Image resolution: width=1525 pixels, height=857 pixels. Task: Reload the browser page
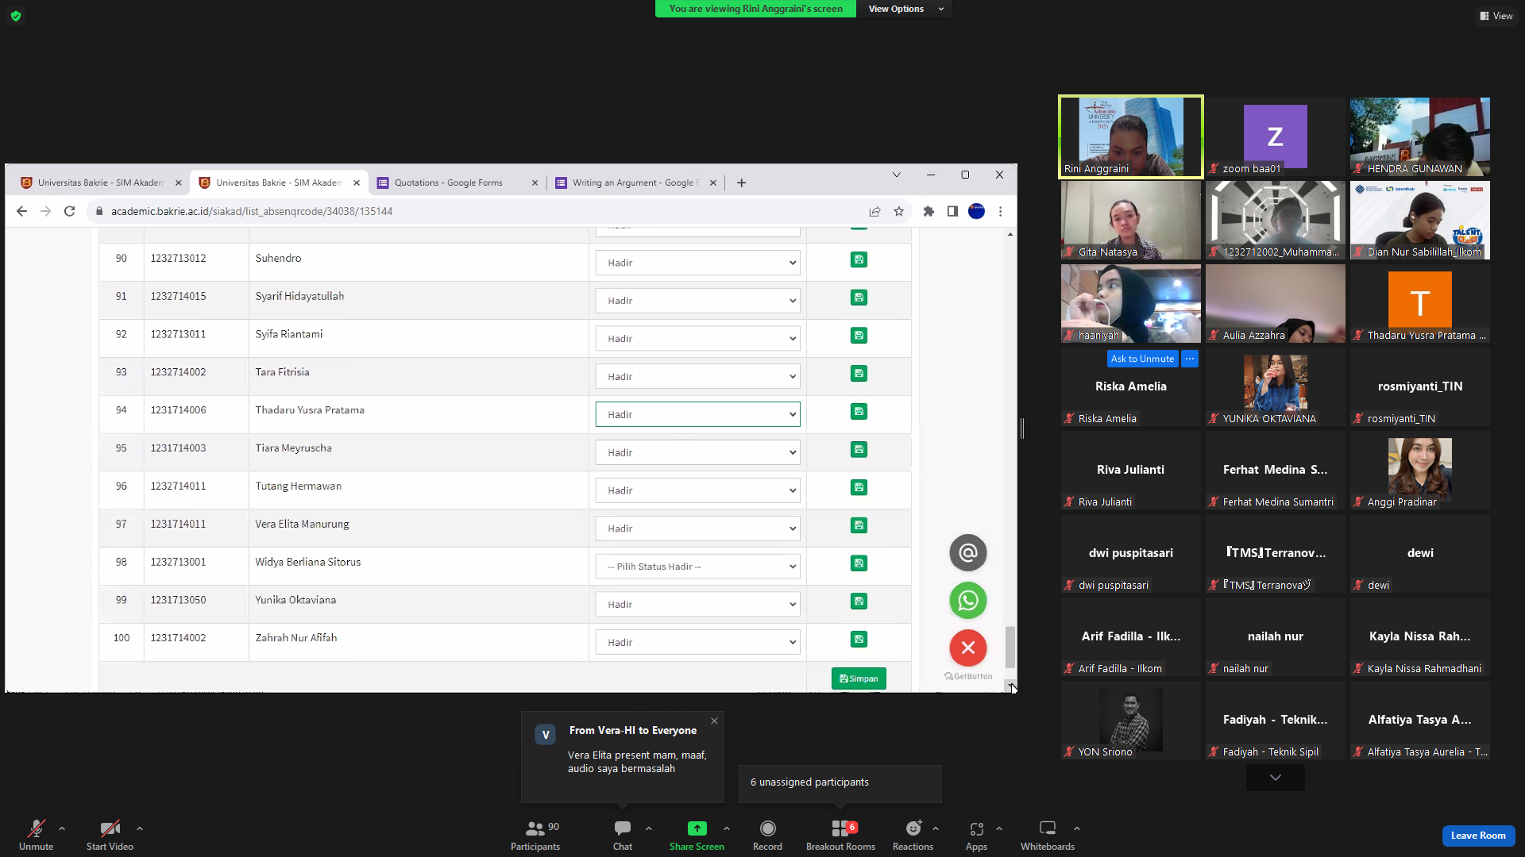tap(70, 211)
